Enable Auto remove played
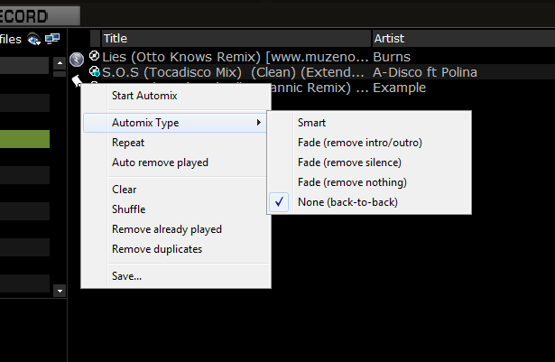This screenshot has height=362, width=555. (x=160, y=162)
